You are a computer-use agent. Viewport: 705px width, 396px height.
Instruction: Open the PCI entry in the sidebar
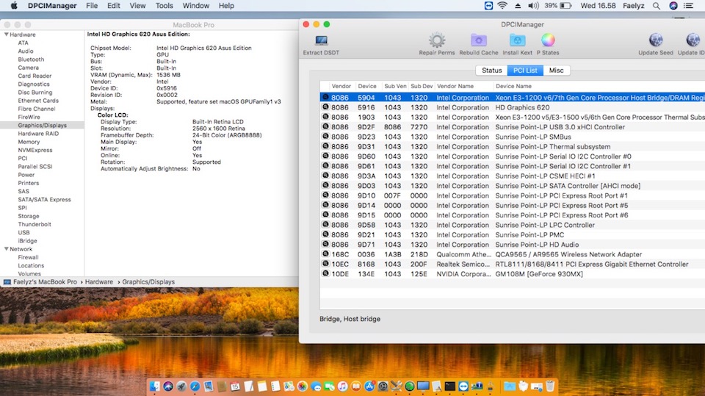tap(23, 159)
